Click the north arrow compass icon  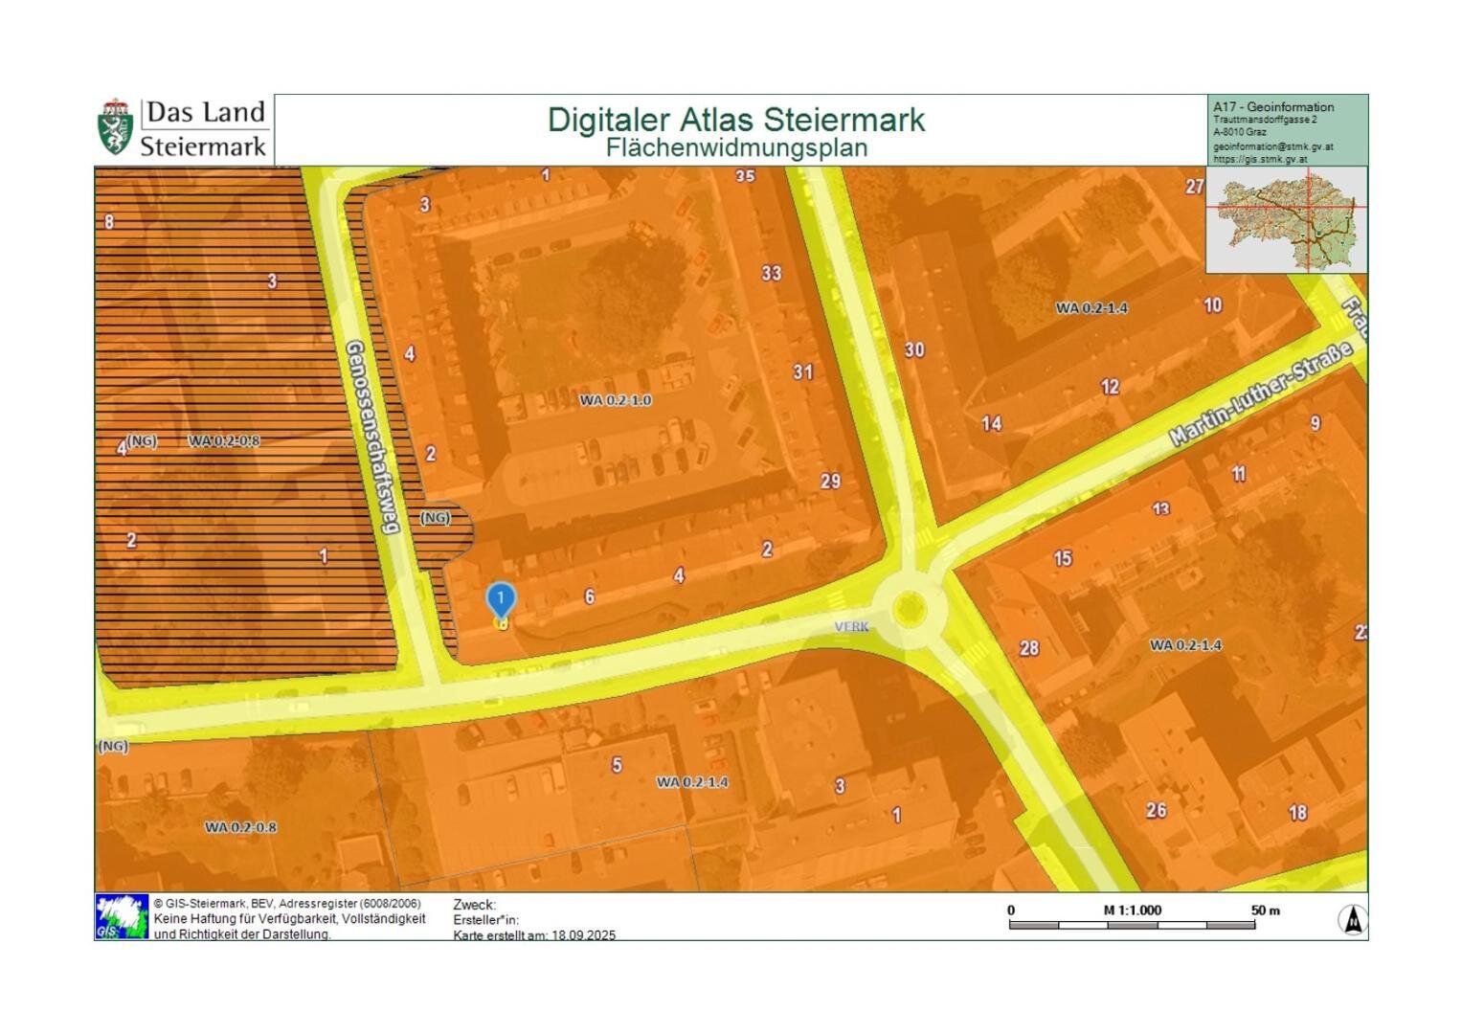click(1352, 920)
